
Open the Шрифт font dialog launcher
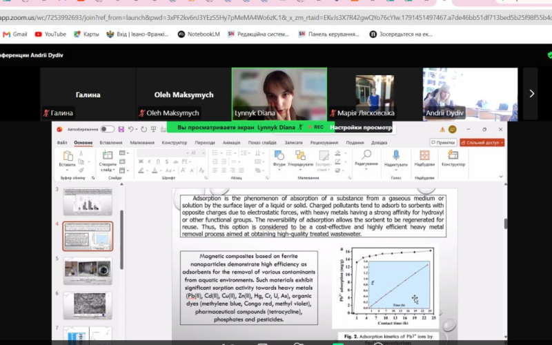tap(206, 178)
